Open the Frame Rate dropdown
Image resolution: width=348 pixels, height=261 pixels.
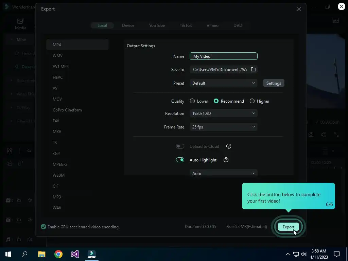(x=224, y=127)
